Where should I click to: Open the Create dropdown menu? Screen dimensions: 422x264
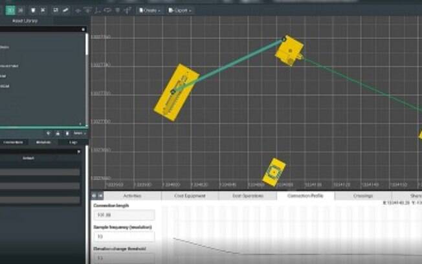click(x=150, y=10)
